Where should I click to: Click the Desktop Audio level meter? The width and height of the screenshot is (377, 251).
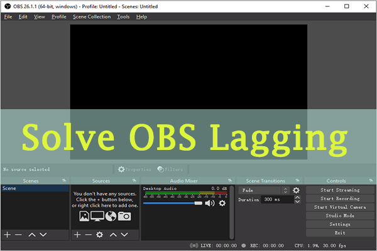(185, 193)
